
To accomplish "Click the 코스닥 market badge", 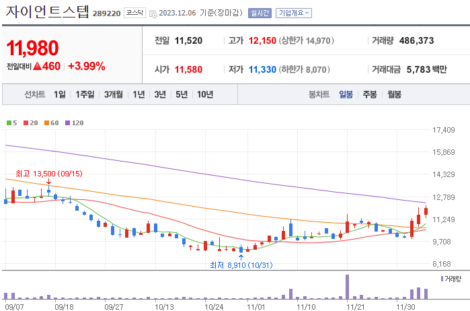I will coord(134,13).
